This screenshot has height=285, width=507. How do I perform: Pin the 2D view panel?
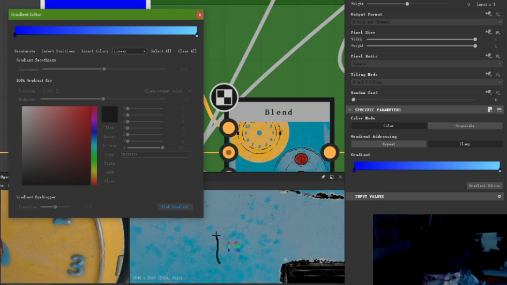[x=323, y=177]
